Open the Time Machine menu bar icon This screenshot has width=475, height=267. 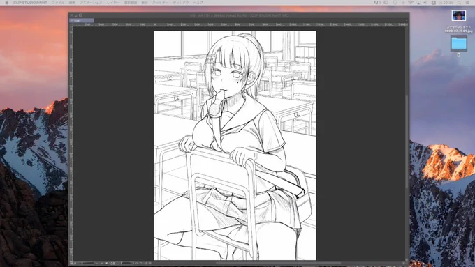coord(395,2)
